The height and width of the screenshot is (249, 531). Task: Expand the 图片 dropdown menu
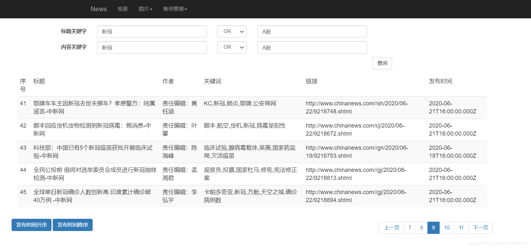click(145, 9)
